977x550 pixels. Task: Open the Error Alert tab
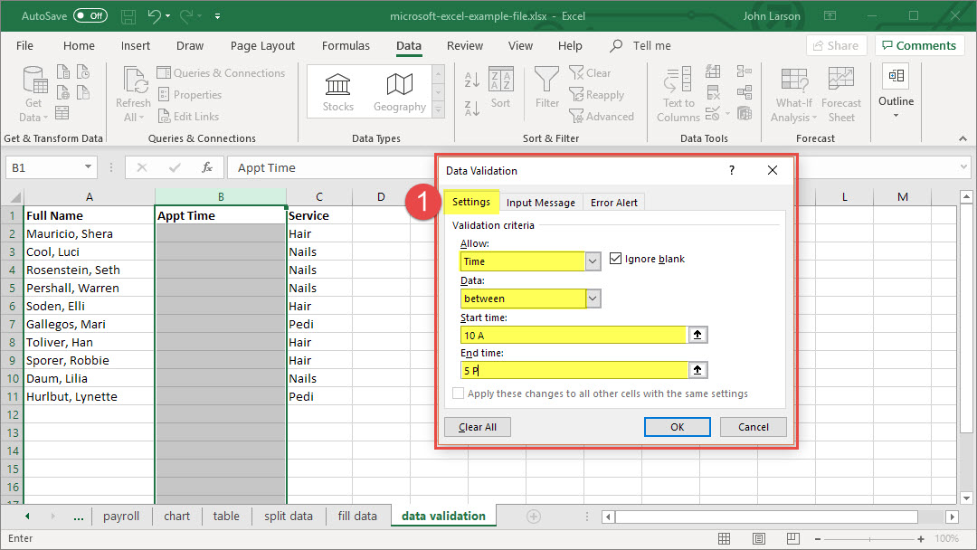click(x=613, y=203)
